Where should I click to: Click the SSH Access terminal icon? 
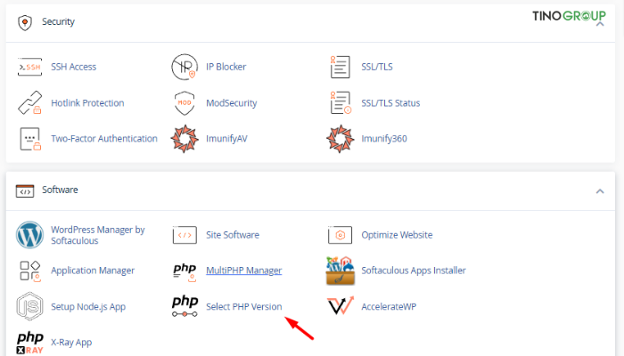click(x=29, y=67)
